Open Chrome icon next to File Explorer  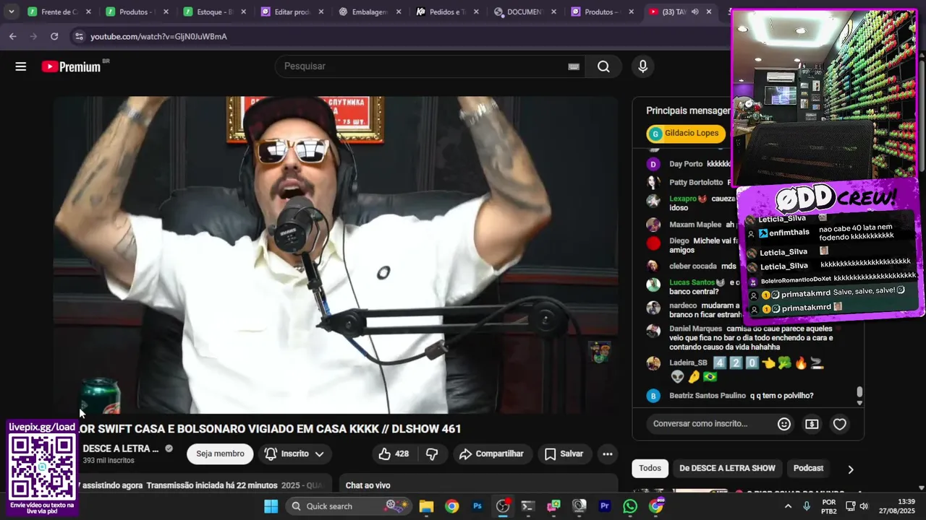451,506
